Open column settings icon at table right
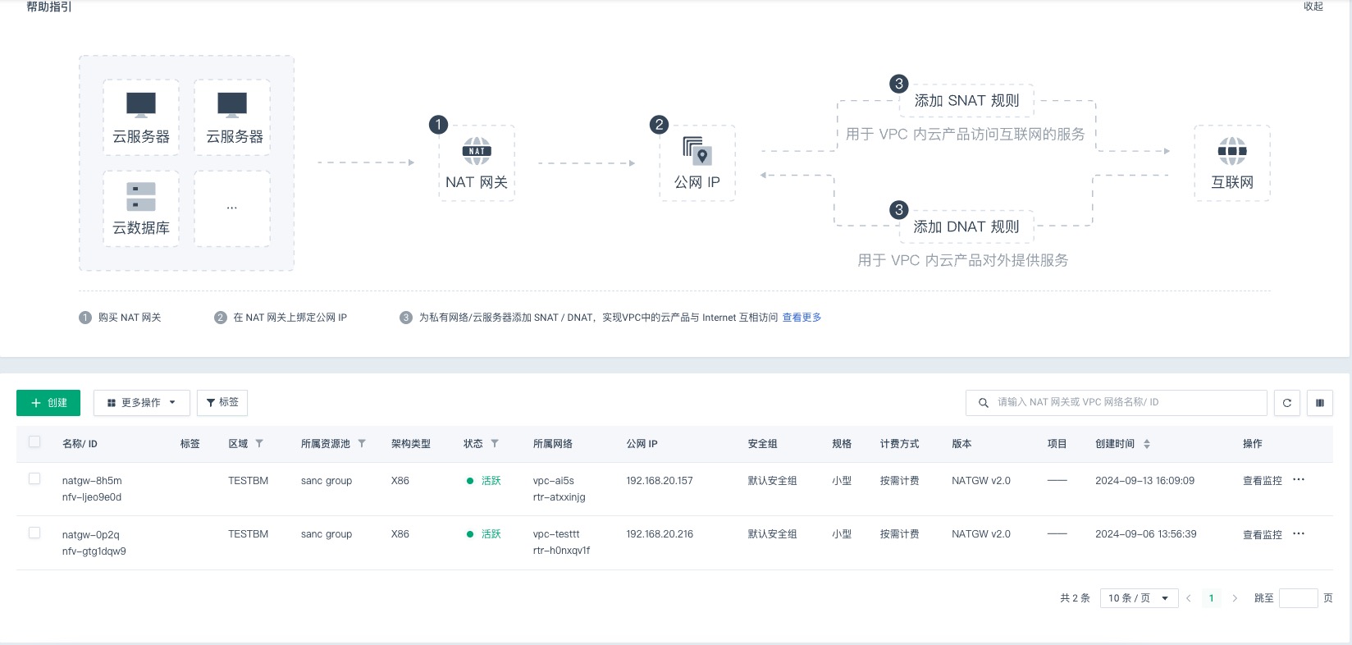 tap(1320, 403)
